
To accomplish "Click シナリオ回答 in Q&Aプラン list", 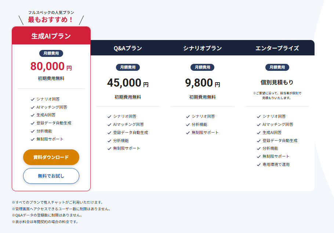I will coord(125,116).
